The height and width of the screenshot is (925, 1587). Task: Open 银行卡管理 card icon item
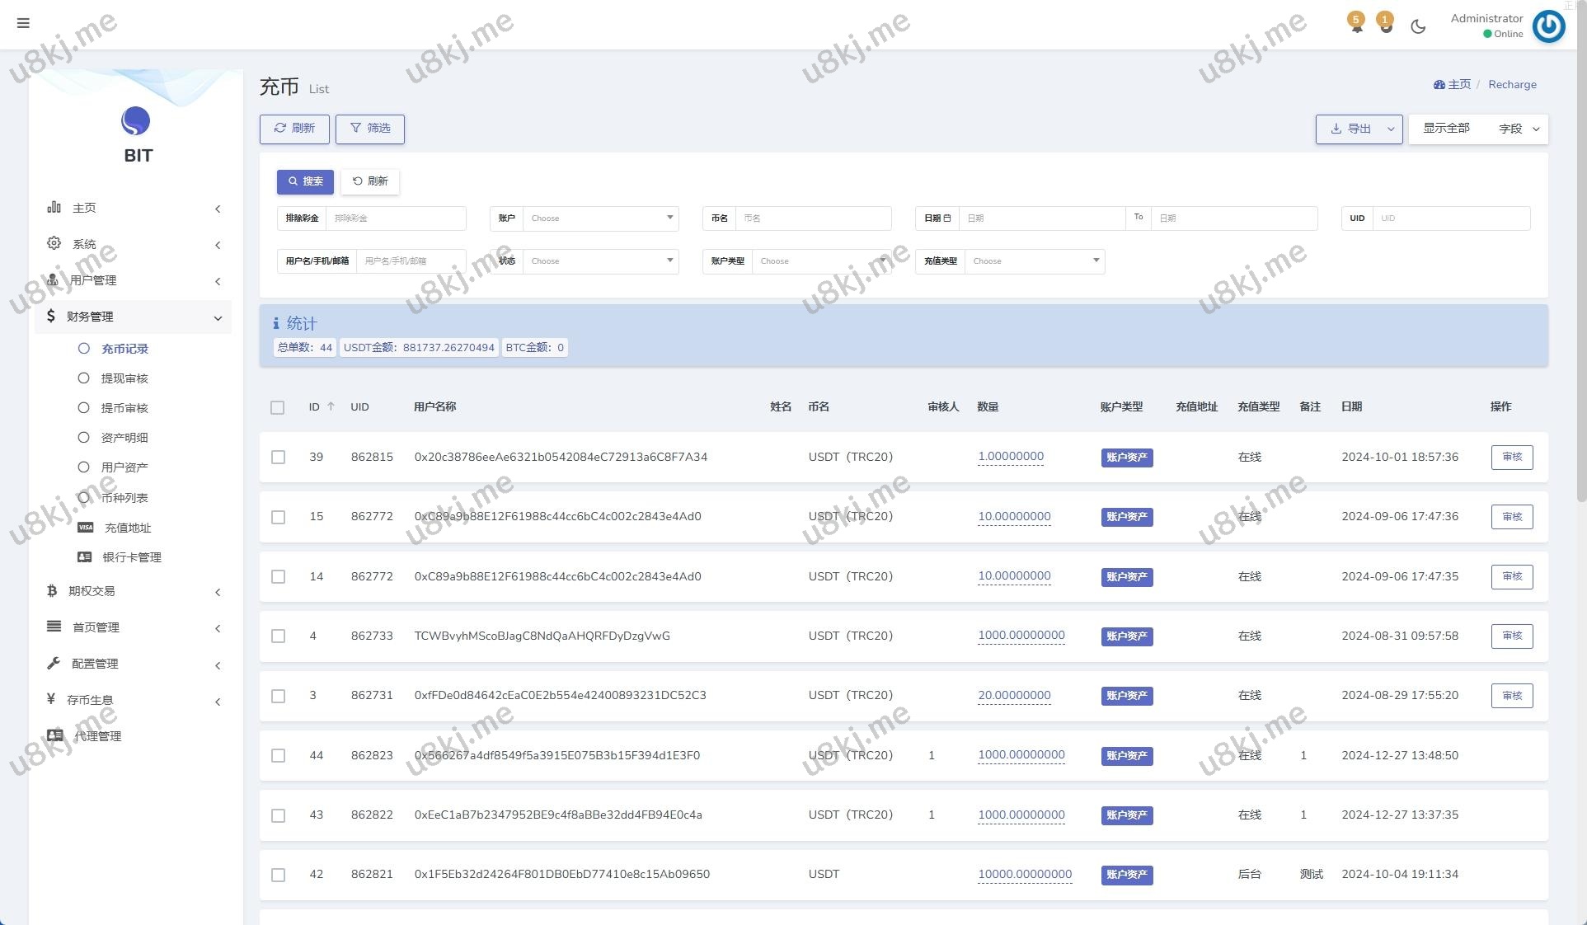pyautogui.click(x=131, y=557)
